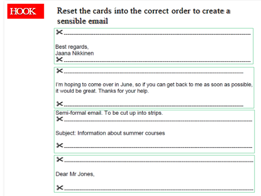Click dashed cut line above Best regards
The height and width of the screenshot is (196, 261).
click(157, 34)
